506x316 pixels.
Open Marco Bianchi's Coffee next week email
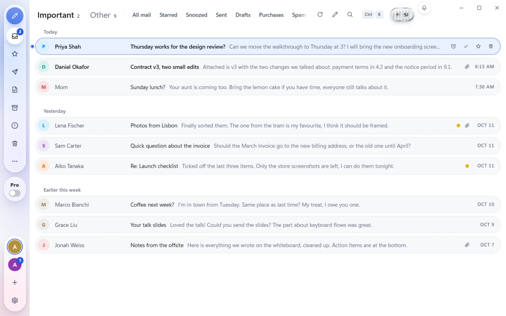(x=268, y=204)
